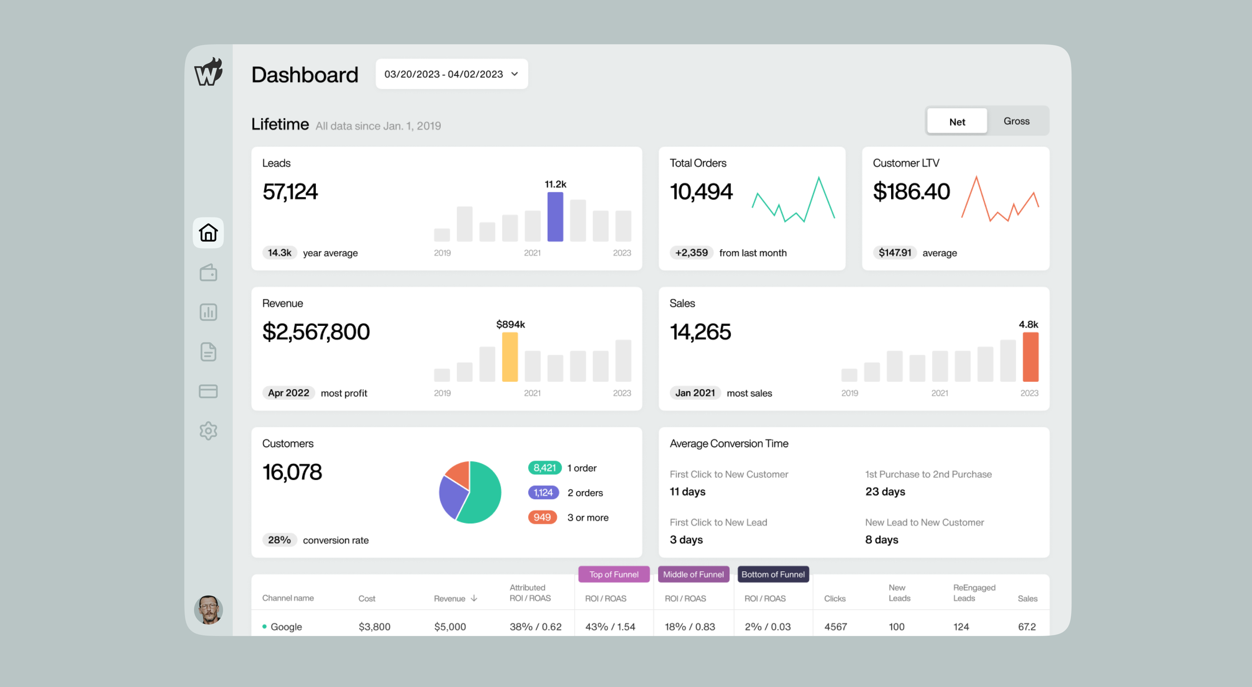Select the Top of Funnel tag
Viewport: 1252px width, 687px height.
[614, 574]
